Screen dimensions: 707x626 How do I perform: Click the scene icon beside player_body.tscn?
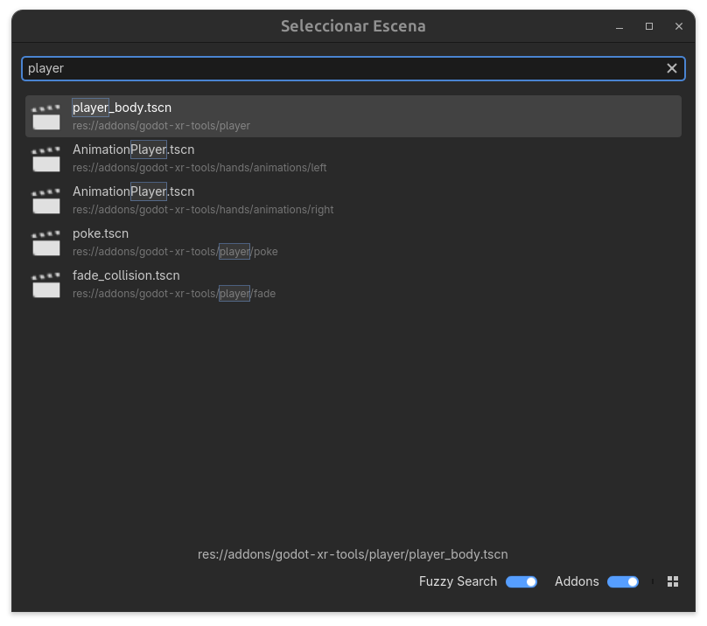(46, 116)
